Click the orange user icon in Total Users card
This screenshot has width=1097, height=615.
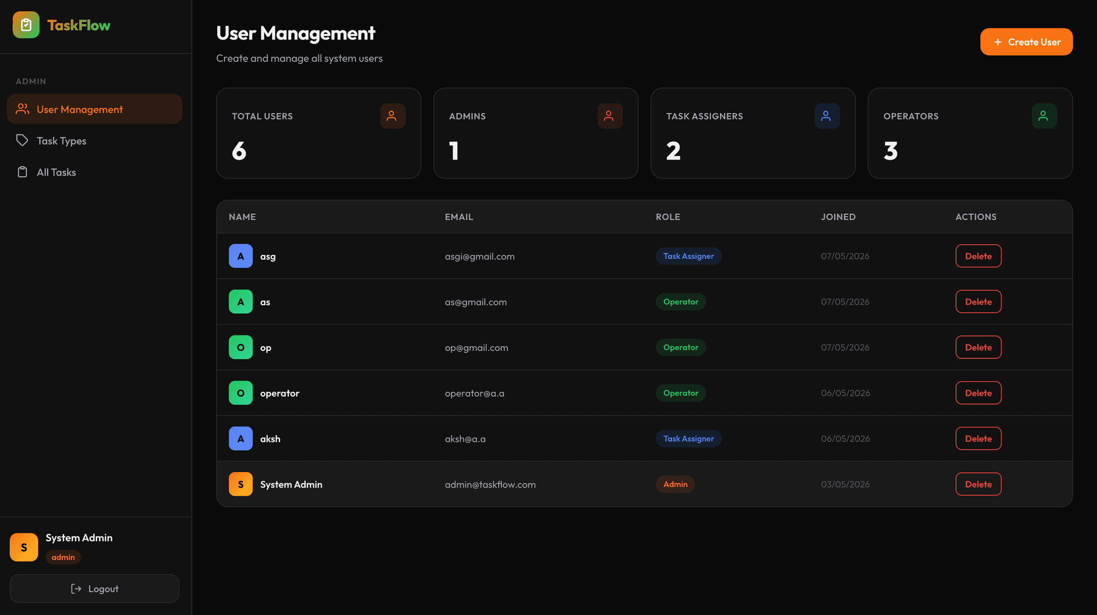pyautogui.click(x=392, y=116)
